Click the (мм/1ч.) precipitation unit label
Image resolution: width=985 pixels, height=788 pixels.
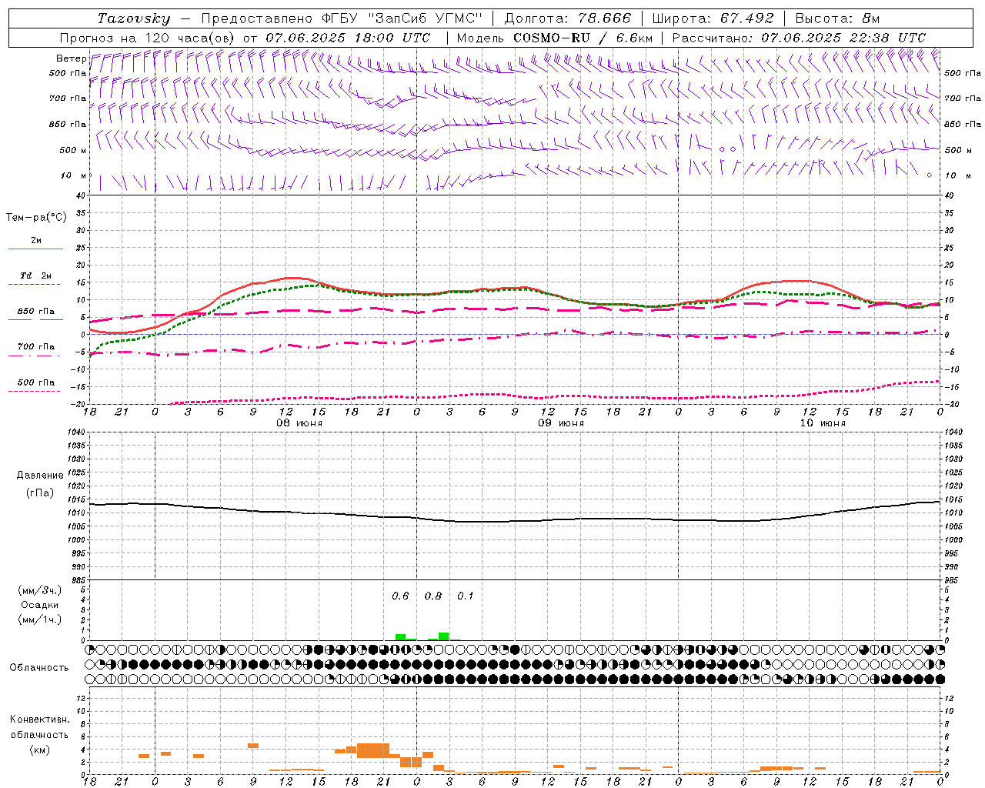(x=40, y=619)
